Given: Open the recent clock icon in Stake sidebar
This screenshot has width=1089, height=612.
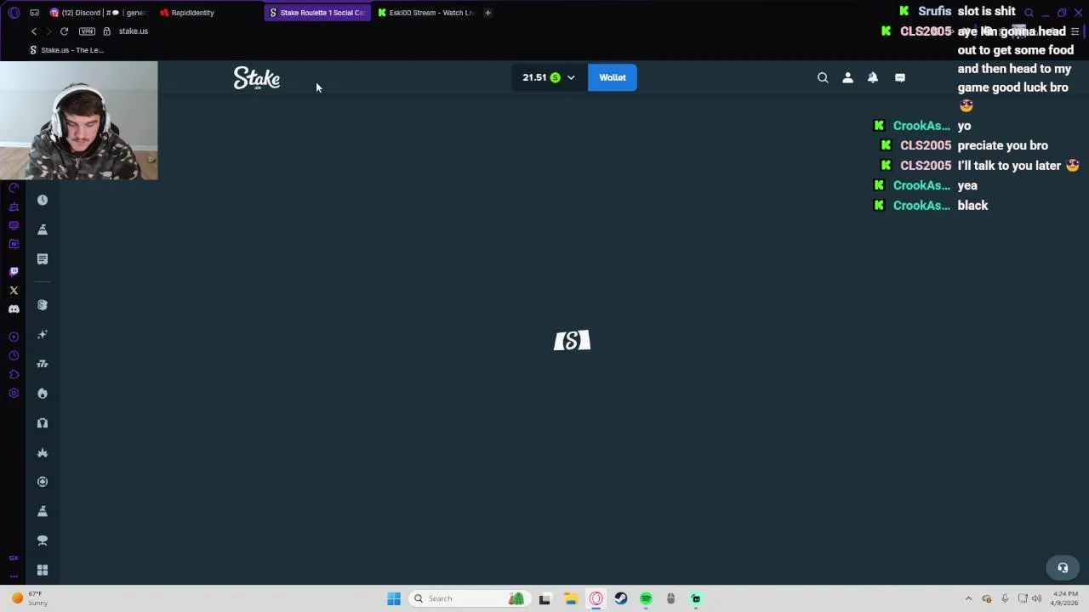Looking at the screenshot, I should pyautogui.click(x=43, y=200).
